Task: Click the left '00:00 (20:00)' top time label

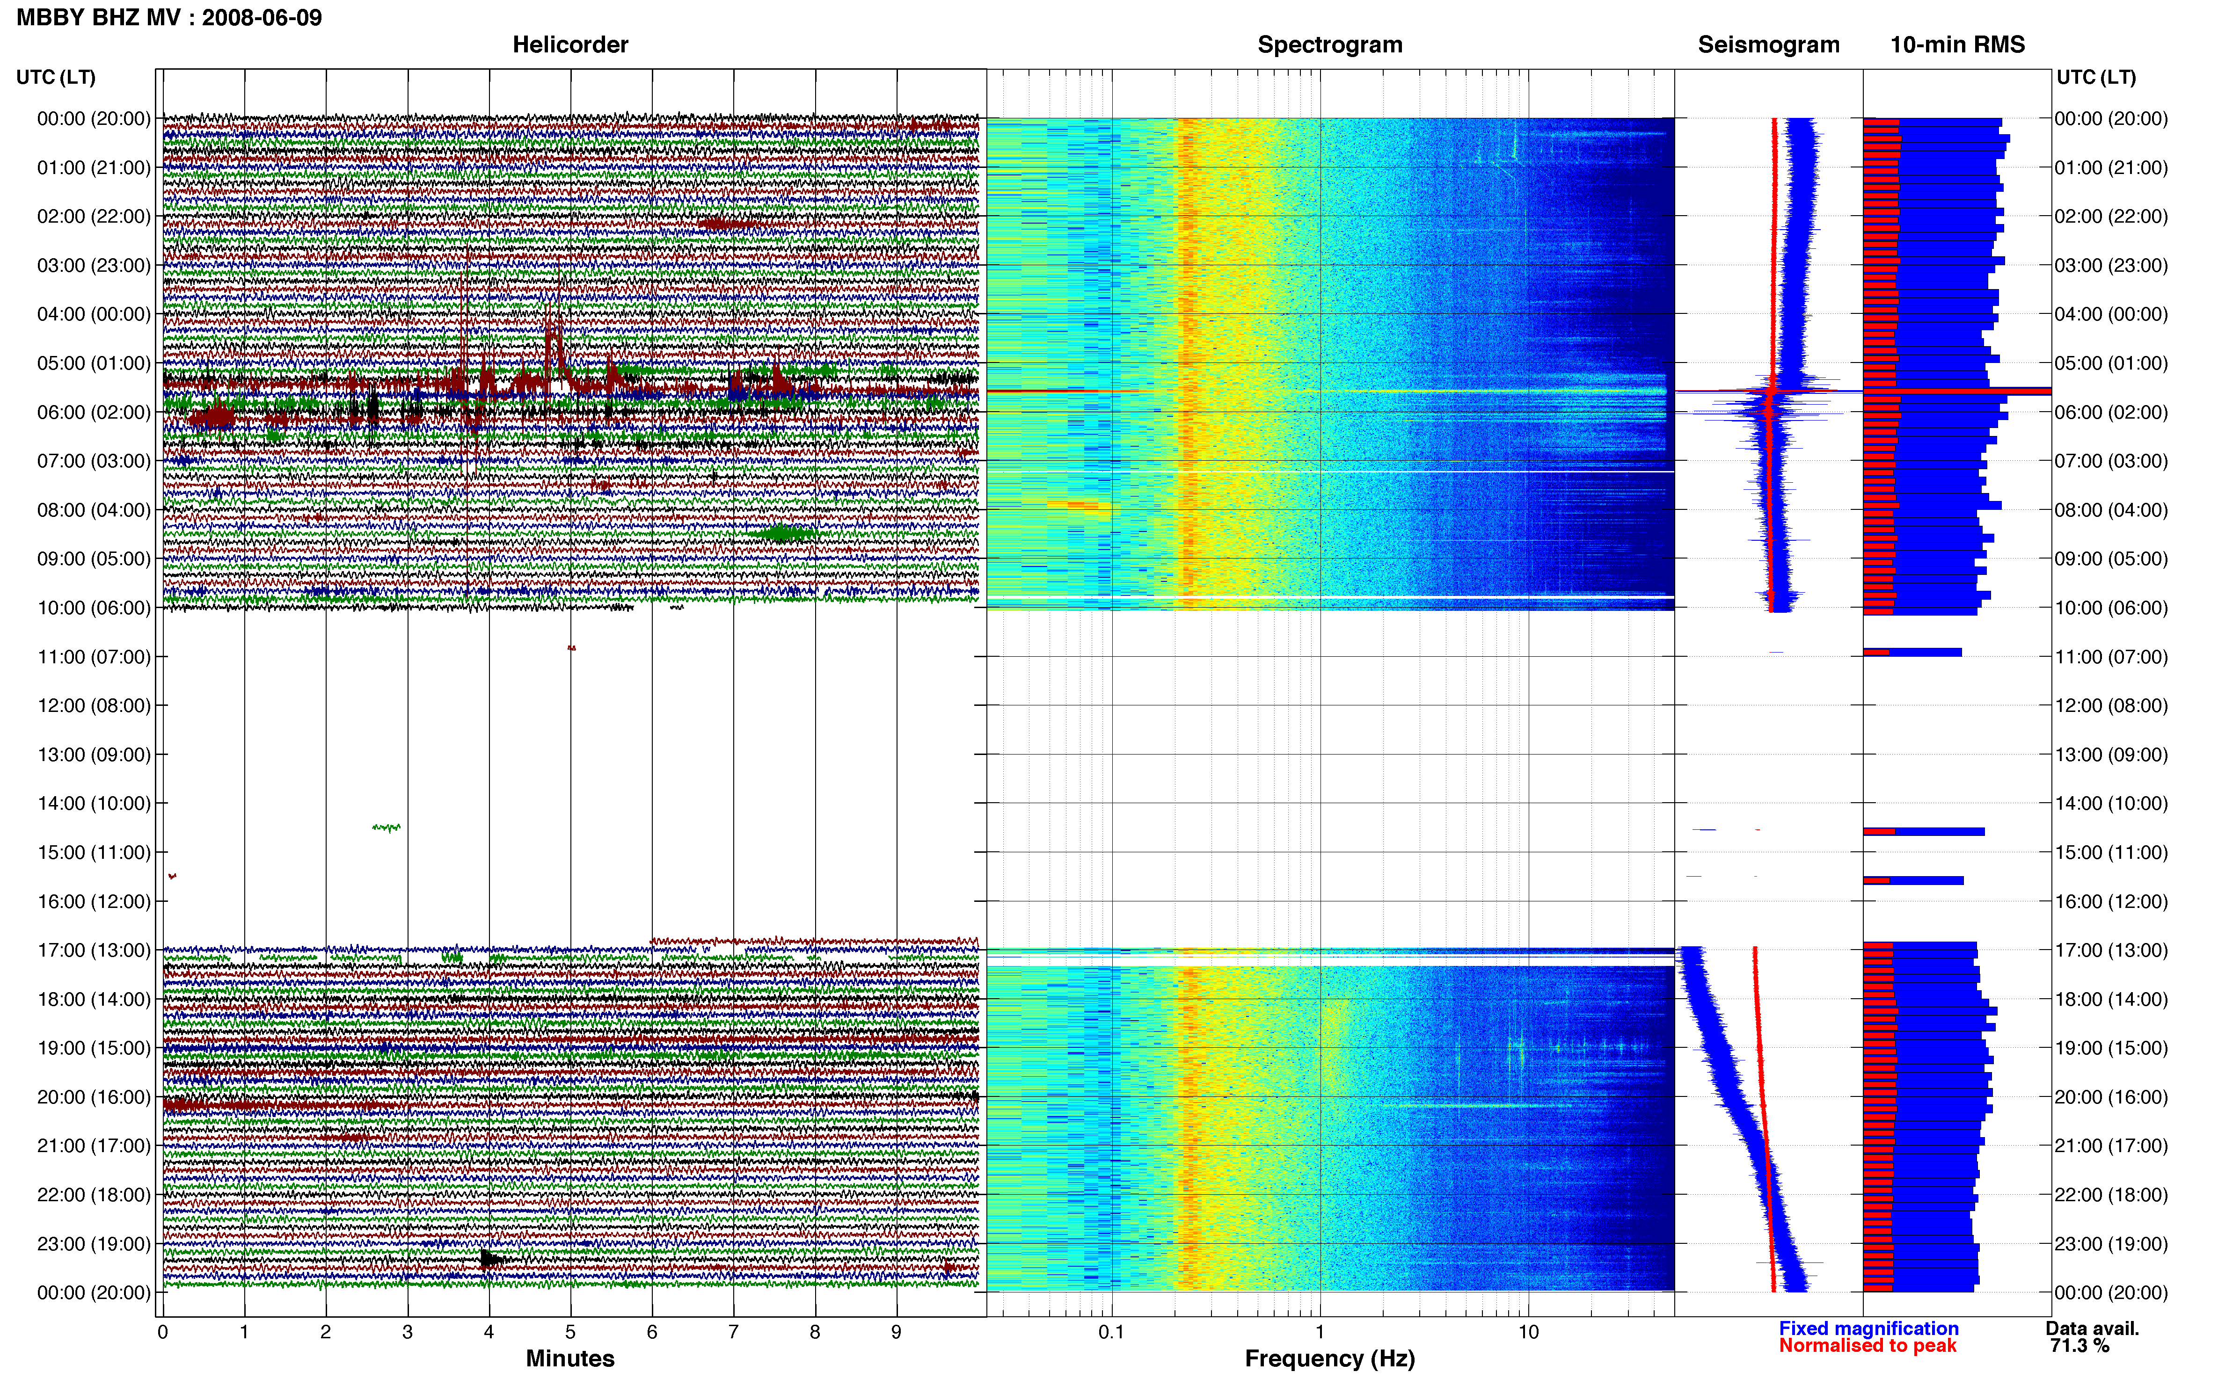Action: coord(94,118)
